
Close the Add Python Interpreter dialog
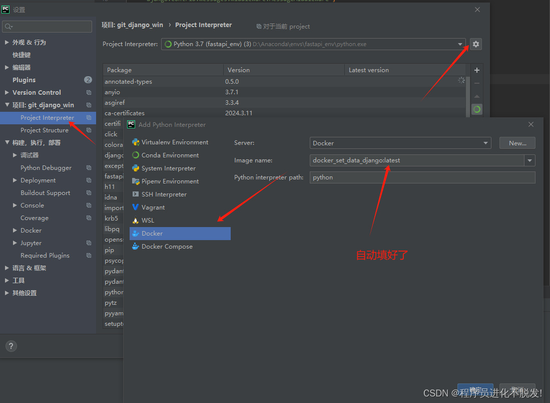[x=530, y=124]
